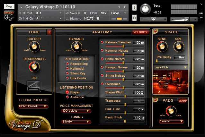Image resolution: width=205 pixels, height=137 pixels.
Task: Click the WARP button
Action: click(183, 101)
